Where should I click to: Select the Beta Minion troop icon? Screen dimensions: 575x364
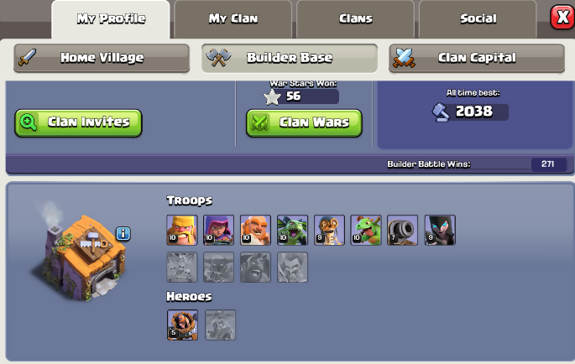click(293, 230)
